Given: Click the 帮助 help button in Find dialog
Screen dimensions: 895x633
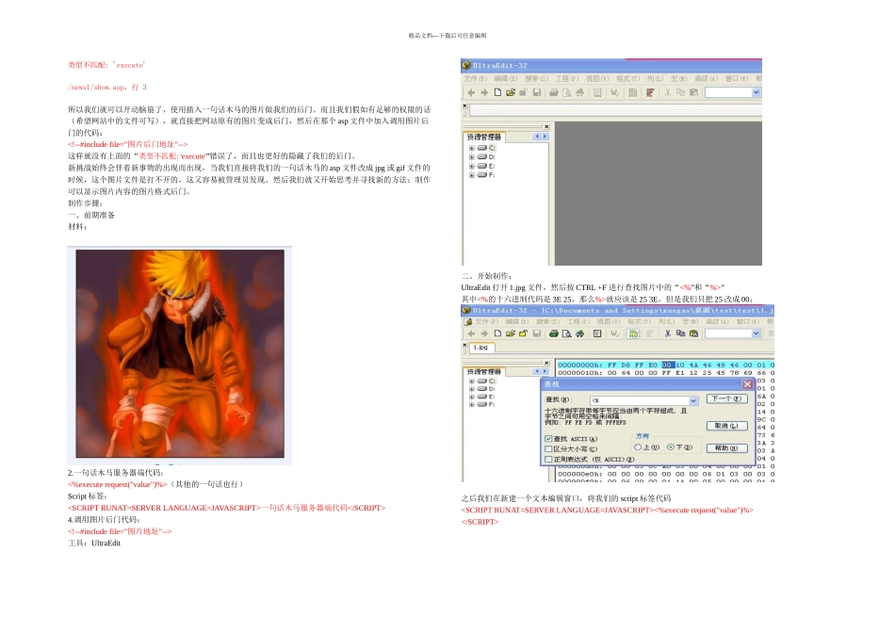Looking at the screenshot, I should (726, 448).
